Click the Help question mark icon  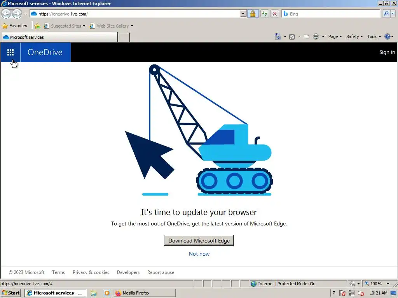[x=387, y=36]
